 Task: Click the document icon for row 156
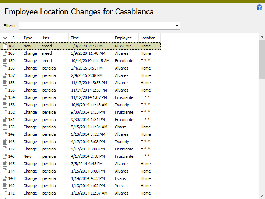coord(5,83)
